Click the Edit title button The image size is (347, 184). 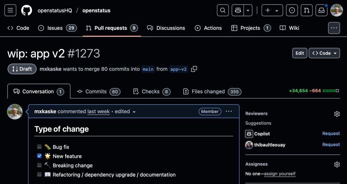[300, 53]
